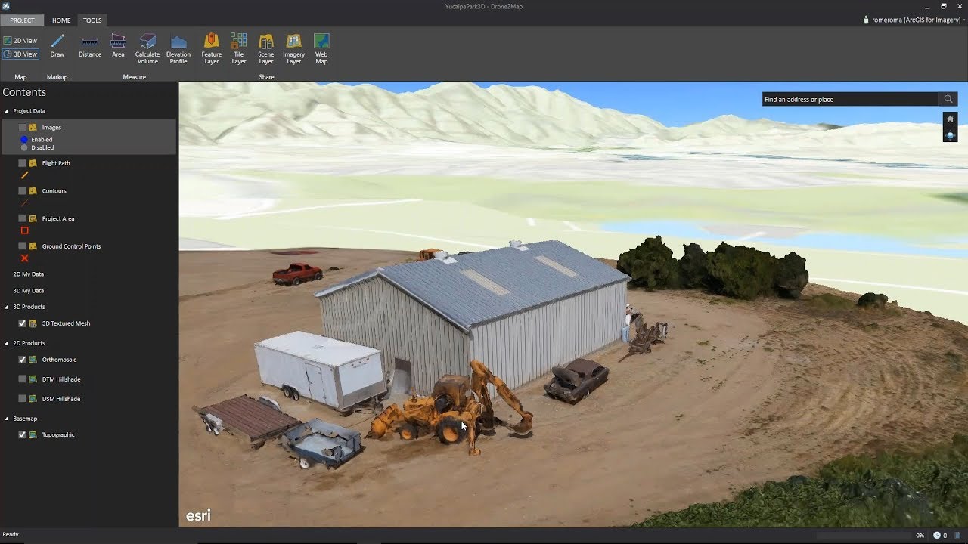Select the Draw markup tool
This screenshot has width=968, height=544.
pyautogui.click(x=57, y=45)
